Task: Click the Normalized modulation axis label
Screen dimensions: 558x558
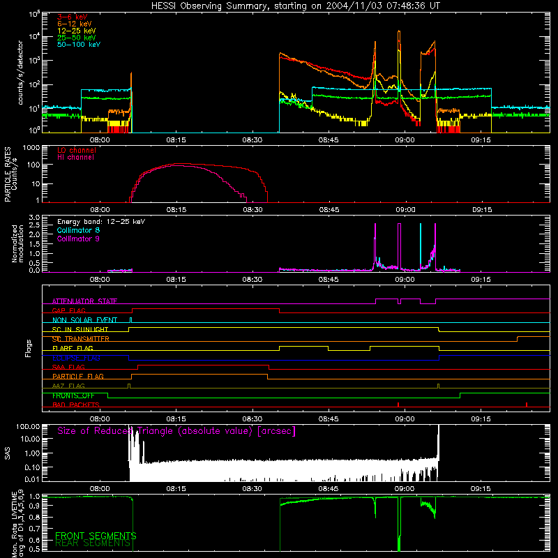Action: 18,243
